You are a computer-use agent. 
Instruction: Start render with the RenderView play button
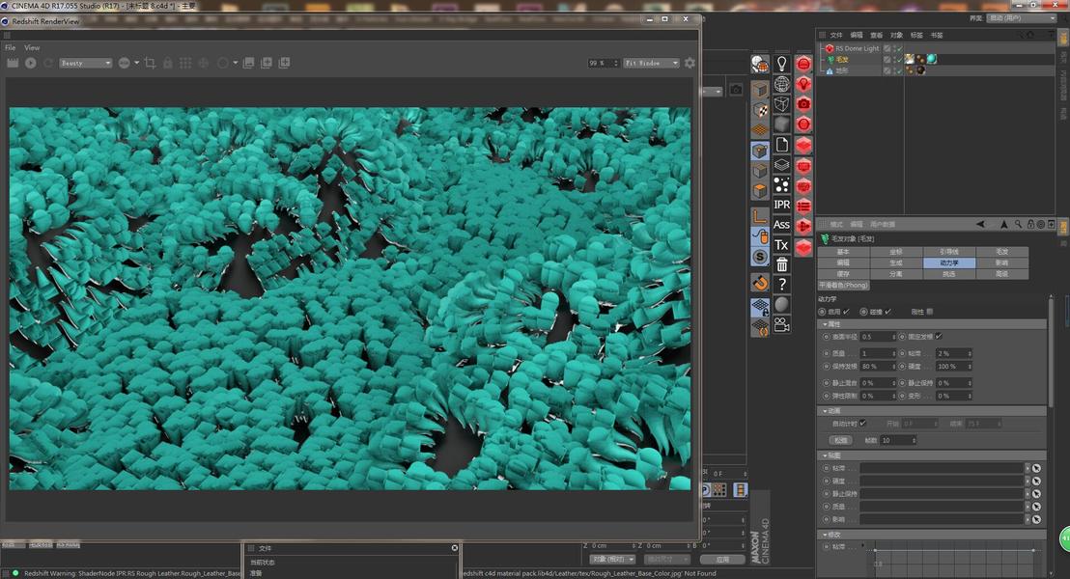31,63
